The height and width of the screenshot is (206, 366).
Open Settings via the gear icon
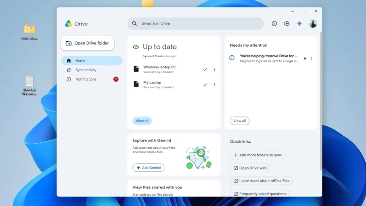(x=287, y=23)
